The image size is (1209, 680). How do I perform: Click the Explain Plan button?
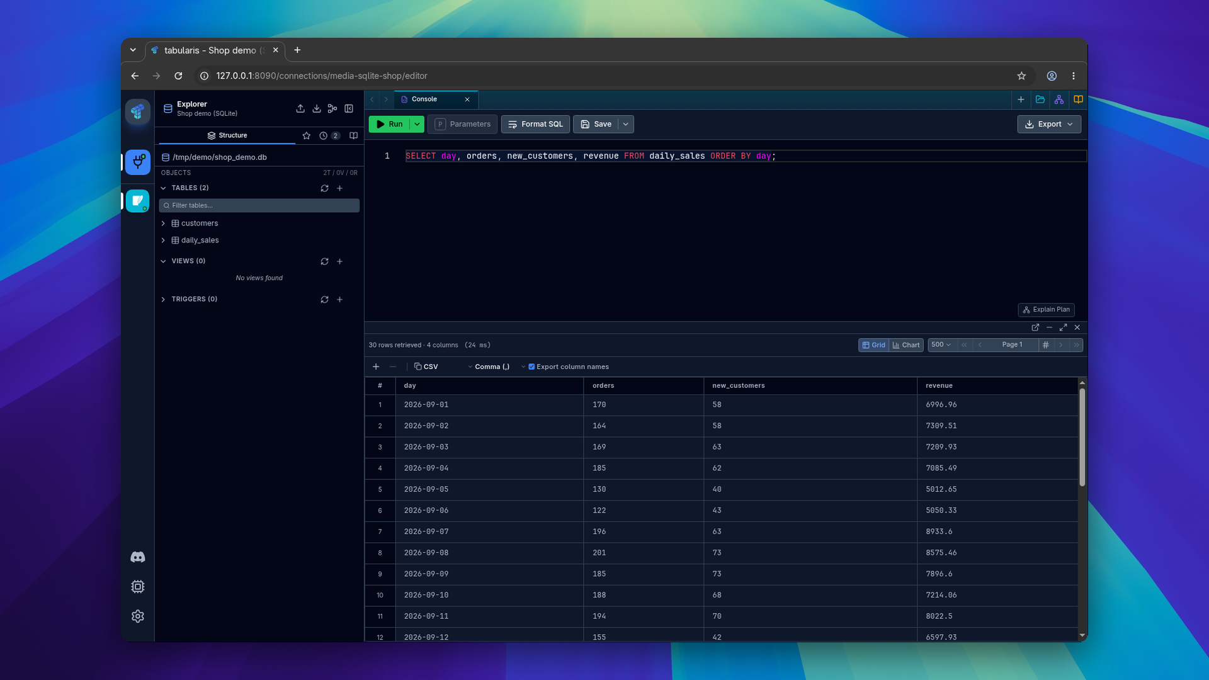pyautogui.click(x=1046, y=310)
